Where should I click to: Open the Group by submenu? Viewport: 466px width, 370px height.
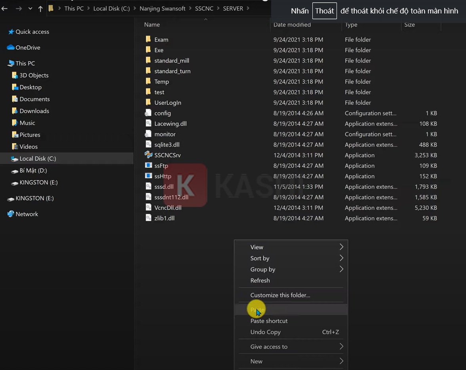pyautogui.click(x=262, y=269)
